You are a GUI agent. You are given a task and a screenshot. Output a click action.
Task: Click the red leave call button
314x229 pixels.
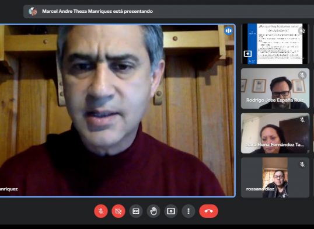(209, 211)
